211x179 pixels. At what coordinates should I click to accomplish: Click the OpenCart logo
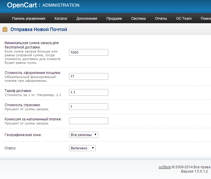pyautogui.click(x=22, y=5)
